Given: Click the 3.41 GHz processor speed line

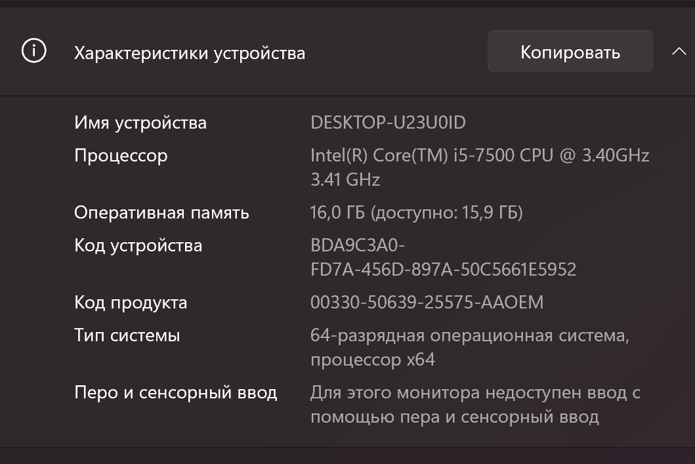Looking at the screenshot, I should tap(345, 179).
